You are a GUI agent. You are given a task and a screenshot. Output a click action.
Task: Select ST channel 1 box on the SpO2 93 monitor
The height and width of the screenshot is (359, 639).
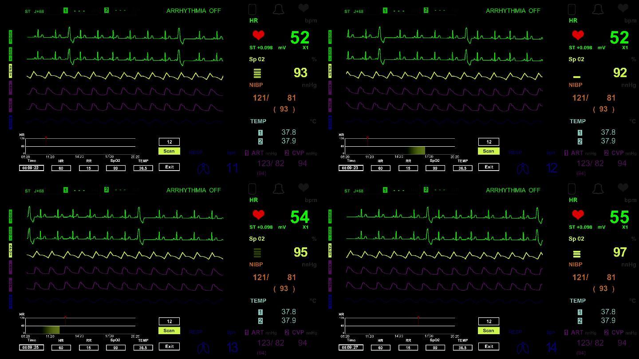(66, 10)
